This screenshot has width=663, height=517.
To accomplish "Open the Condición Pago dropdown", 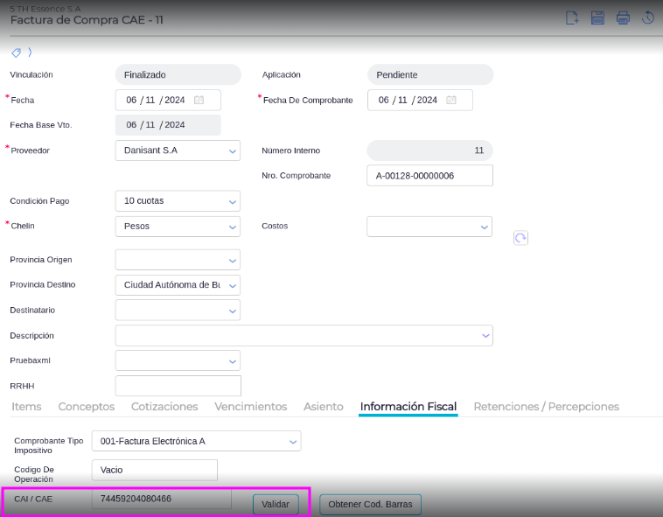I will 233,201.
